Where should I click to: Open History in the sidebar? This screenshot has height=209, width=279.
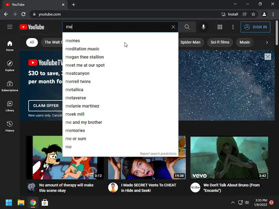pyautogui.click(x=10, y=126)
